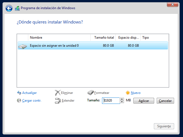The height and width of the screenshot is (137, 183).
Task: Choose the Formatear option
Action: tap(102, 93)
